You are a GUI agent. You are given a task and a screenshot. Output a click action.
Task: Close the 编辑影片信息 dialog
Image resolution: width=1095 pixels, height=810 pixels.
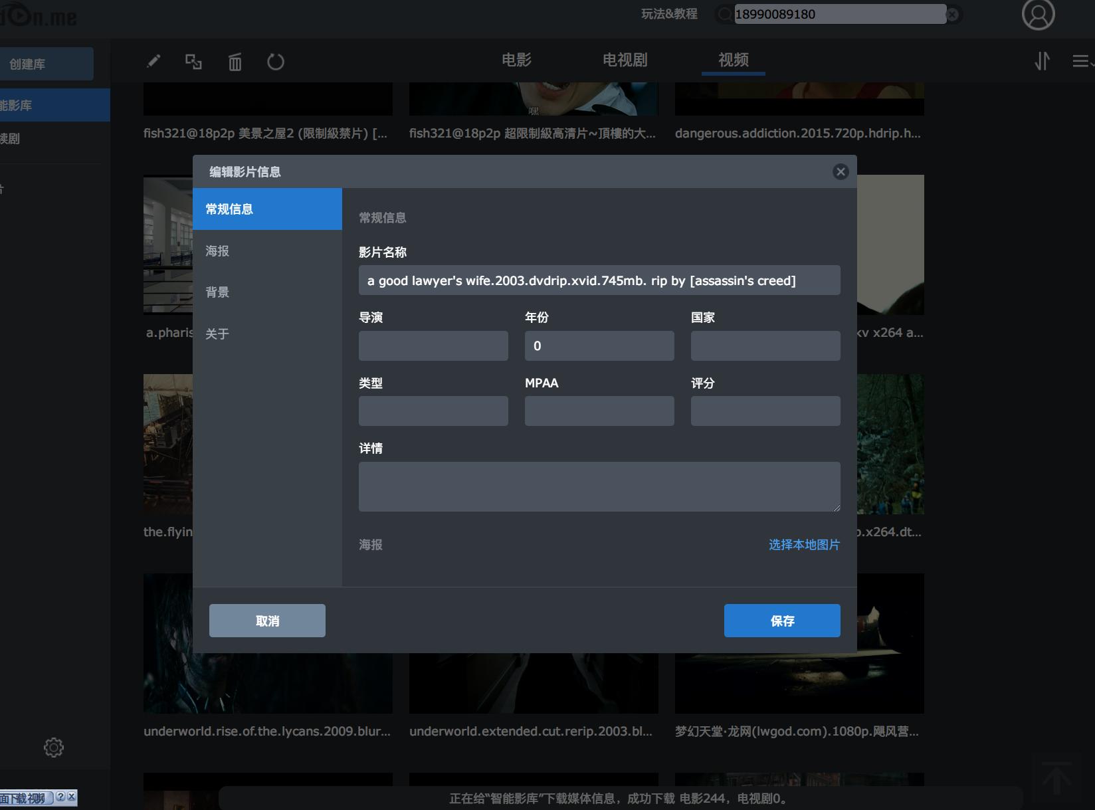[841, 172]
